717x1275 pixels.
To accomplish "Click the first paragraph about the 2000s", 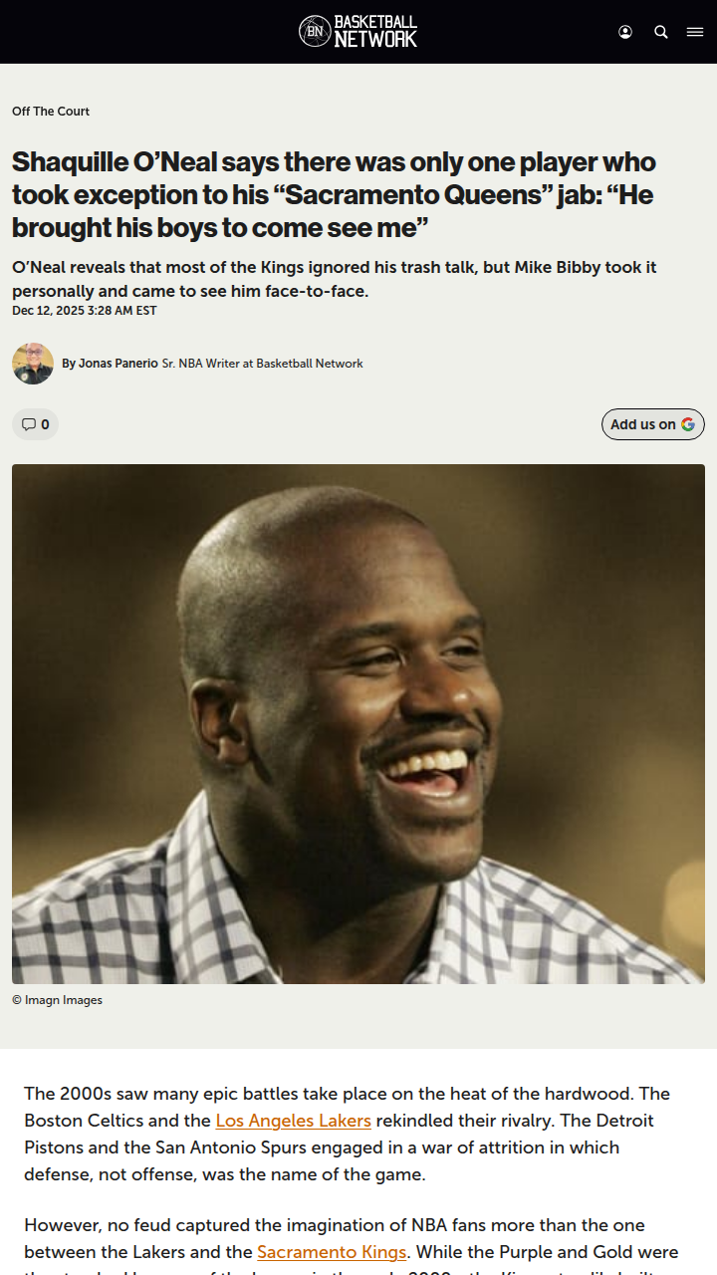I will pyautogui.click(x=348, y=1134).
